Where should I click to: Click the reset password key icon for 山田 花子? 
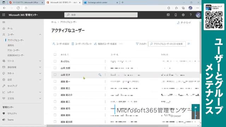pos(100,75)
